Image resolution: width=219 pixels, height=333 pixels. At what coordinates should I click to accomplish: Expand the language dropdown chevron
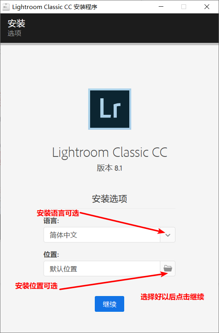pos(168,235)
